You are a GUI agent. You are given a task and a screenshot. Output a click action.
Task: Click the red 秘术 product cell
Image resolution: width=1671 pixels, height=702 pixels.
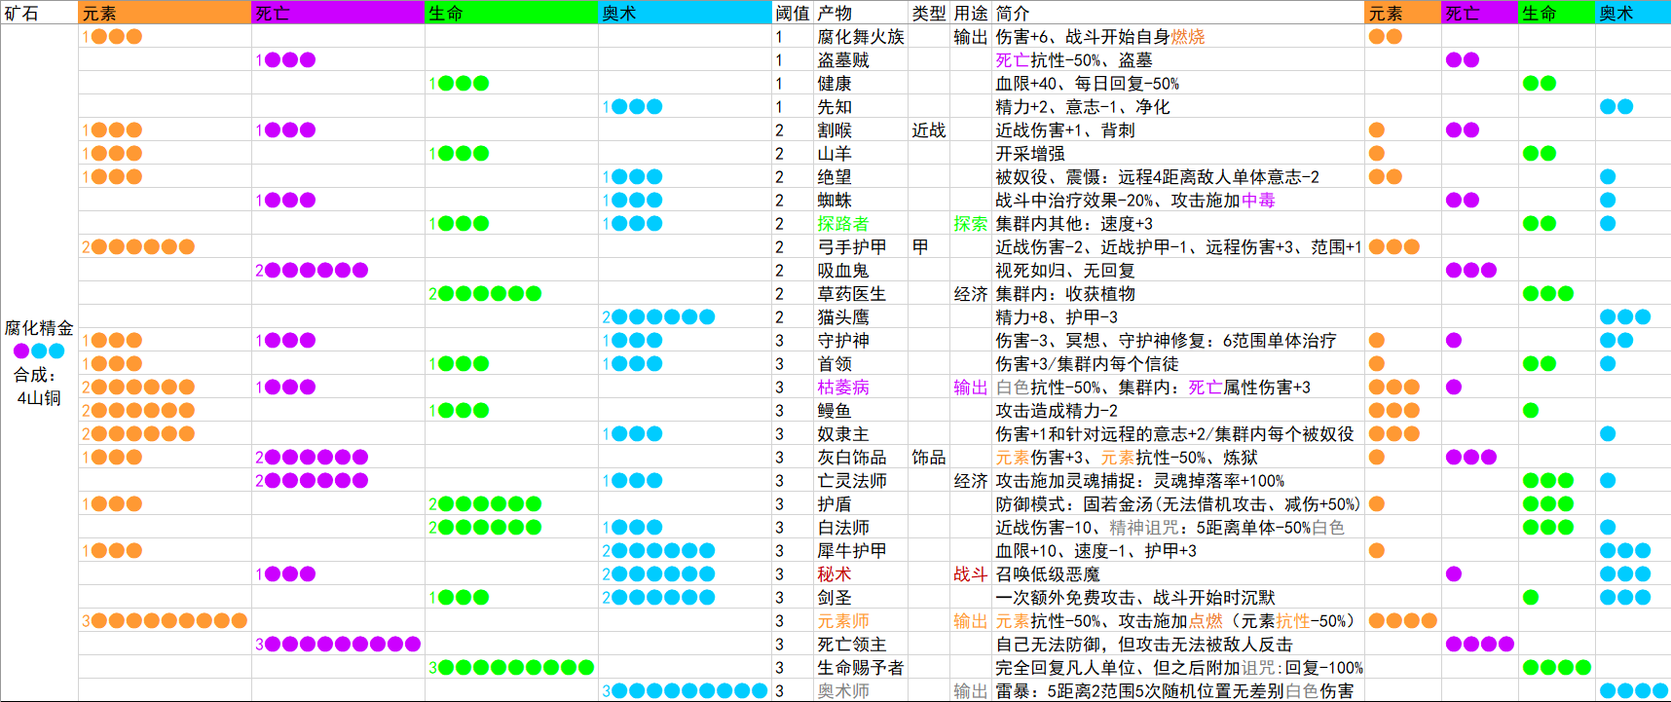[861, 573]
